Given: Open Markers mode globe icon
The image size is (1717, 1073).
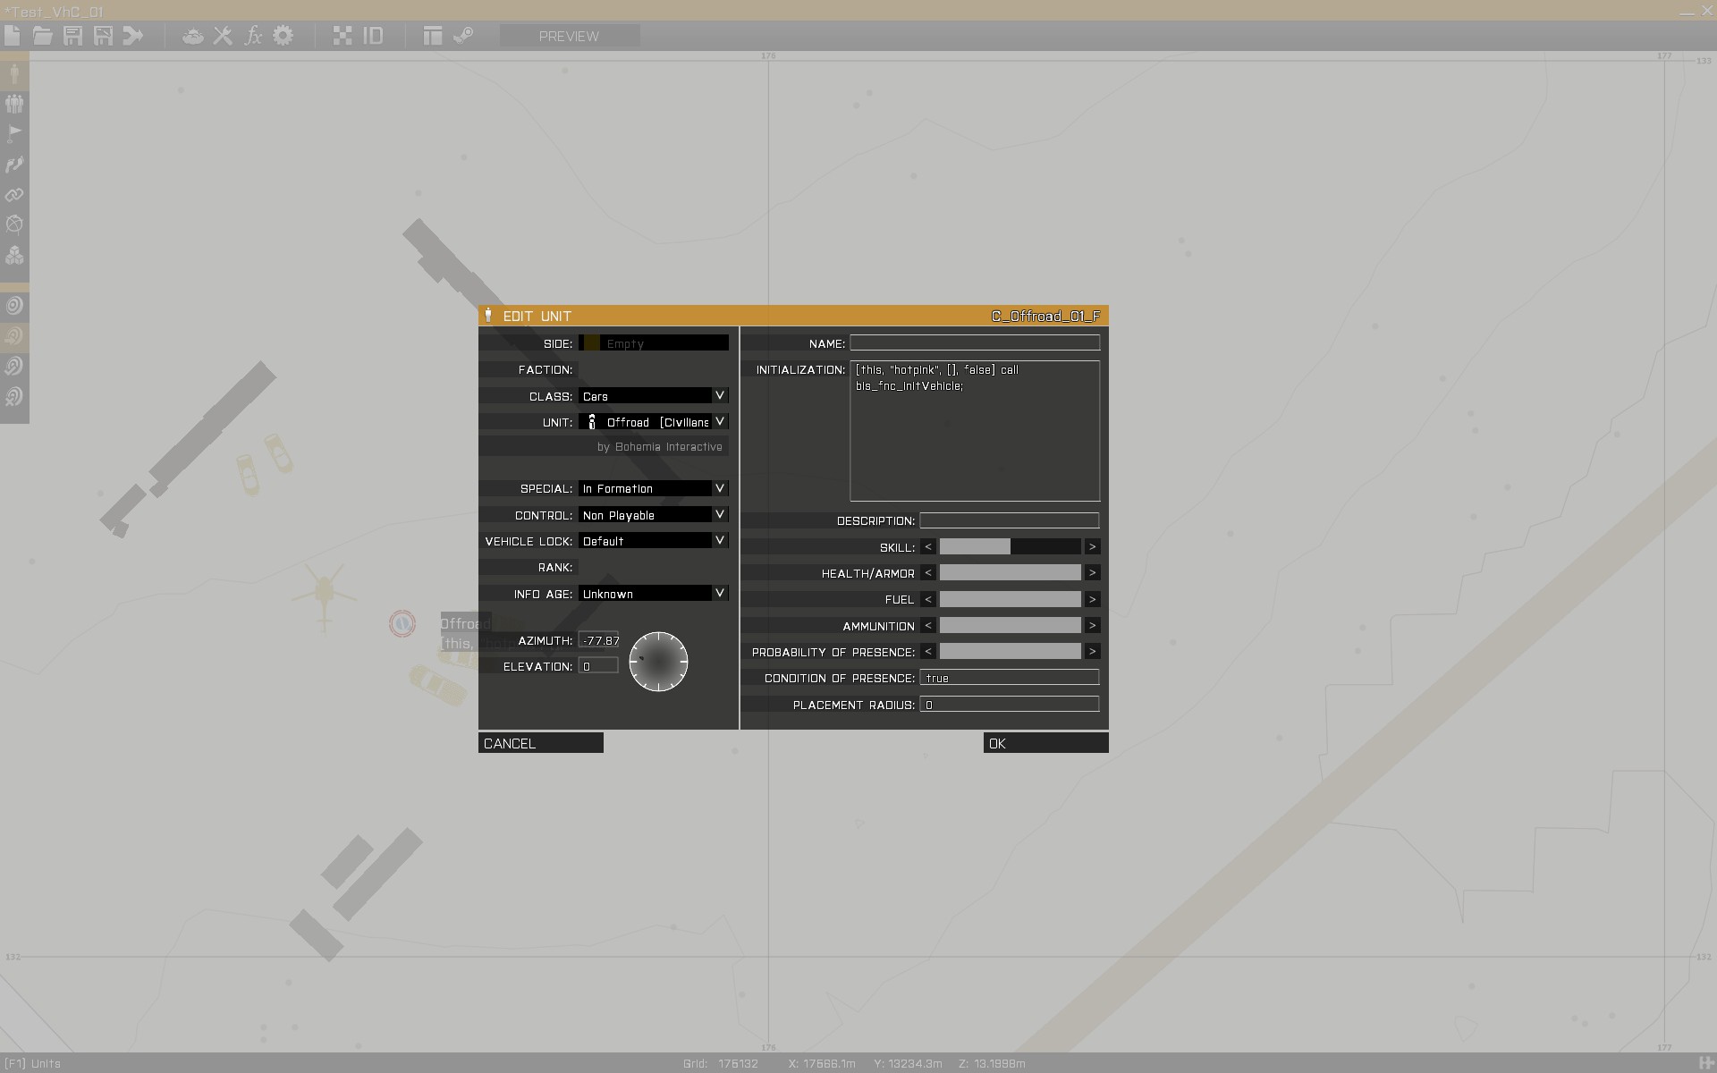Looking at the screenshot, I should [x=13, y=224].
